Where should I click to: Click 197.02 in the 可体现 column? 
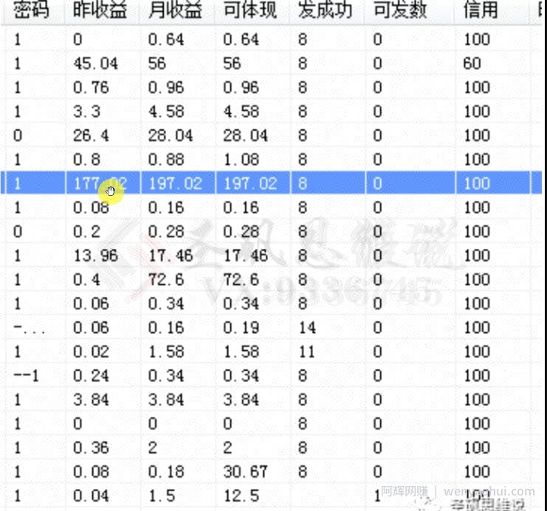click(x=250, y=184)
